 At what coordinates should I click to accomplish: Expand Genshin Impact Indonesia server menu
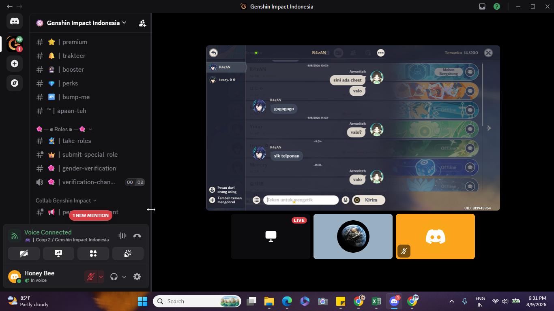pyautogui.click(x=81, y=23)
